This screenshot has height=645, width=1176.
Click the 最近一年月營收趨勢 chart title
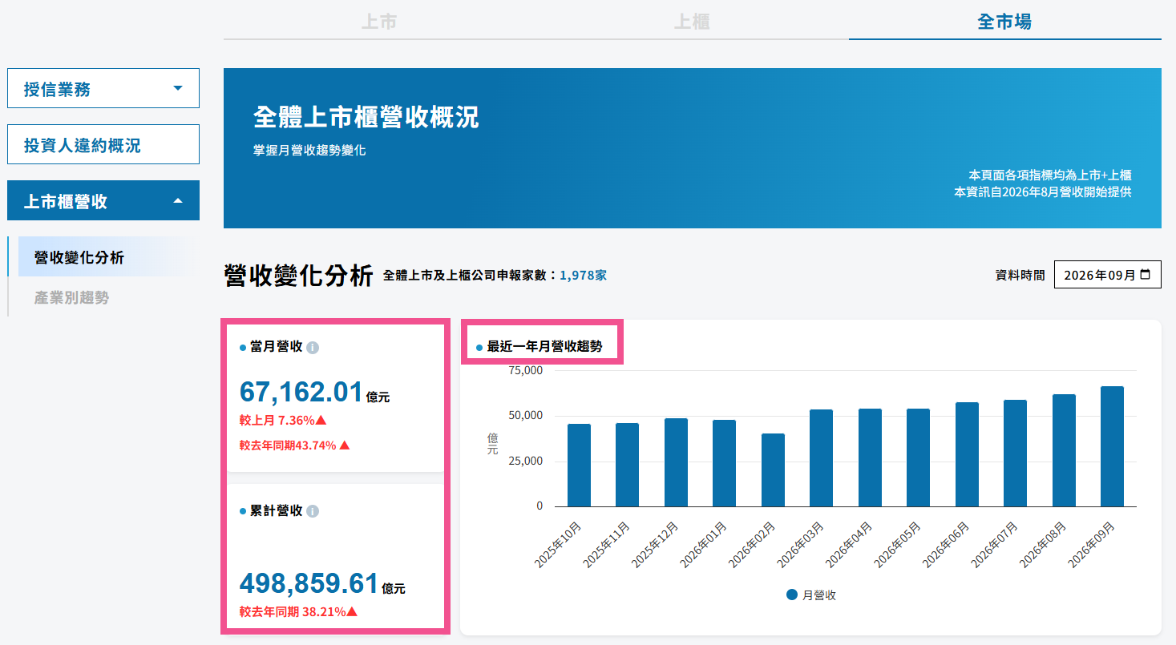coord(544,347)
